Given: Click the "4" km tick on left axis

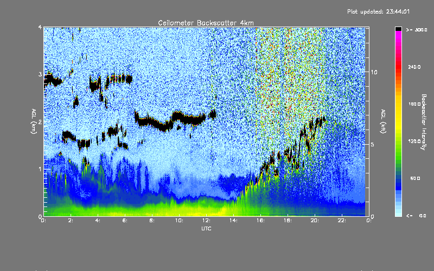Looking at the screenshot, I should click(40, 27).
